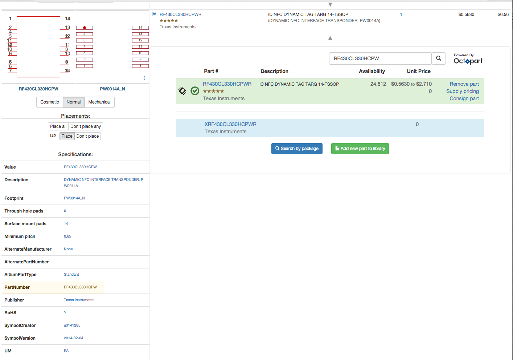
Task: Click Add new part to library button
Action: tap(360, 149)
